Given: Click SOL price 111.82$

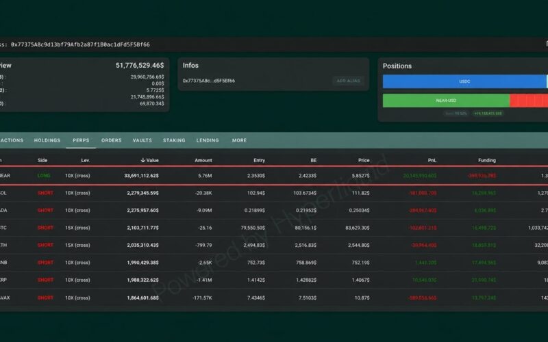Looking at the screenshot, I should [x=362, y=193].
